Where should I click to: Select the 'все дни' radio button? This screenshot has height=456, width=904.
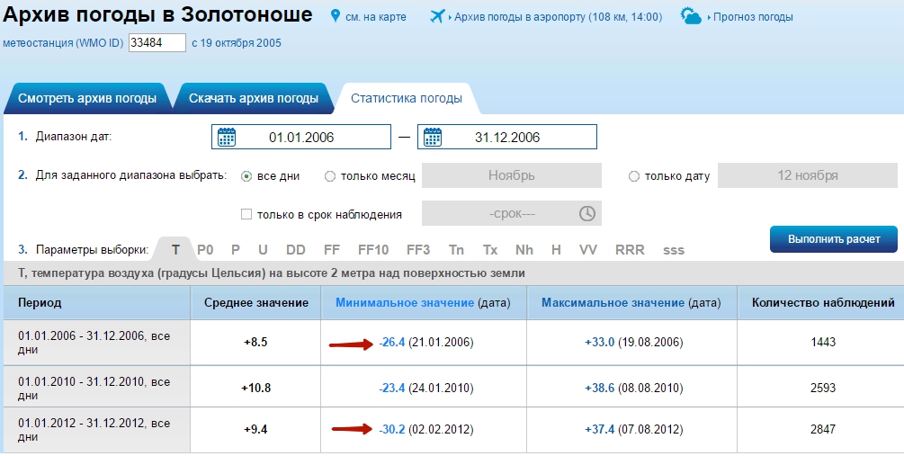[246, 176]
